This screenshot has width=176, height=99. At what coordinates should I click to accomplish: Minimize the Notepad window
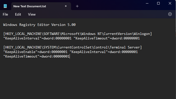point(147,3)
